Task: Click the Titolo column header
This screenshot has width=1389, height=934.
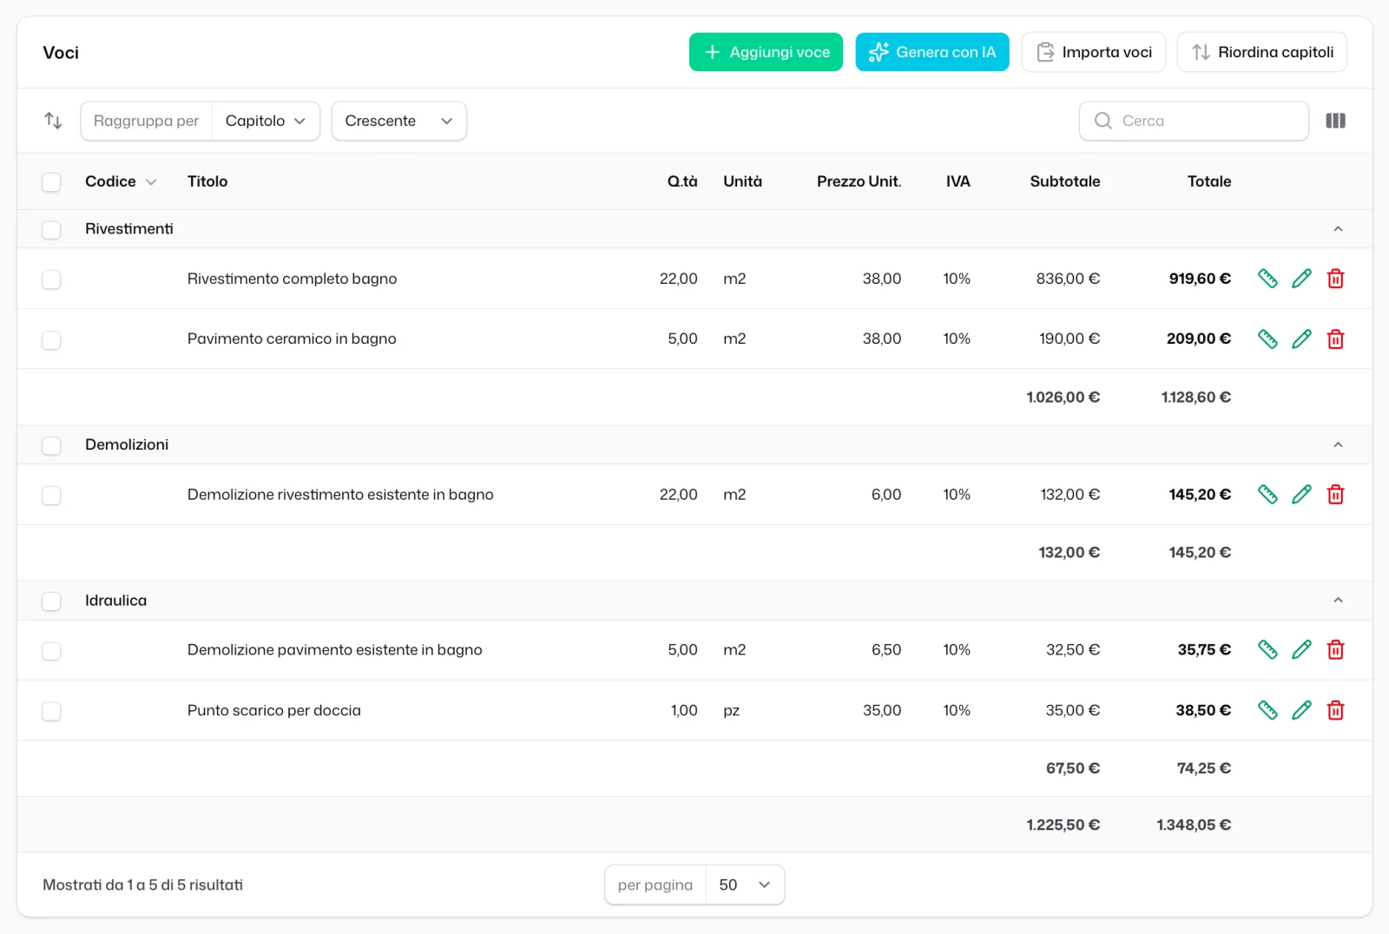Action: 207,181
